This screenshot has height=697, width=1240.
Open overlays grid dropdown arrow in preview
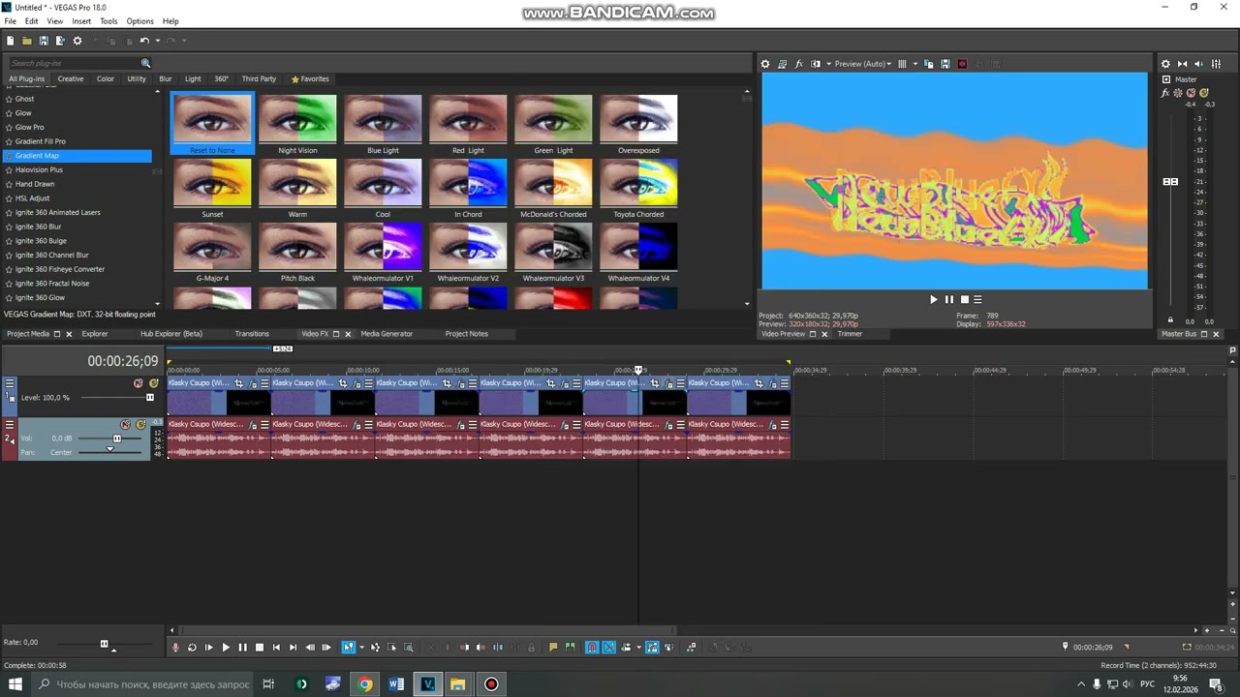pos(914,64)
